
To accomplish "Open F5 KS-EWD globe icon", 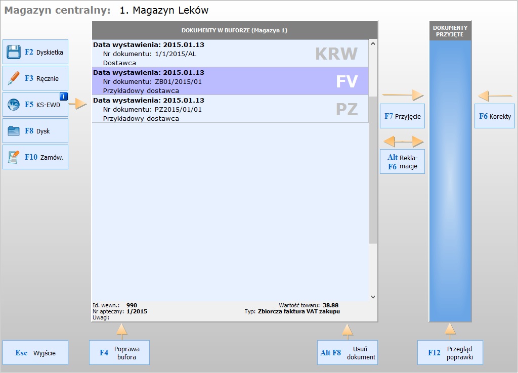I will (x=14, y=105).
